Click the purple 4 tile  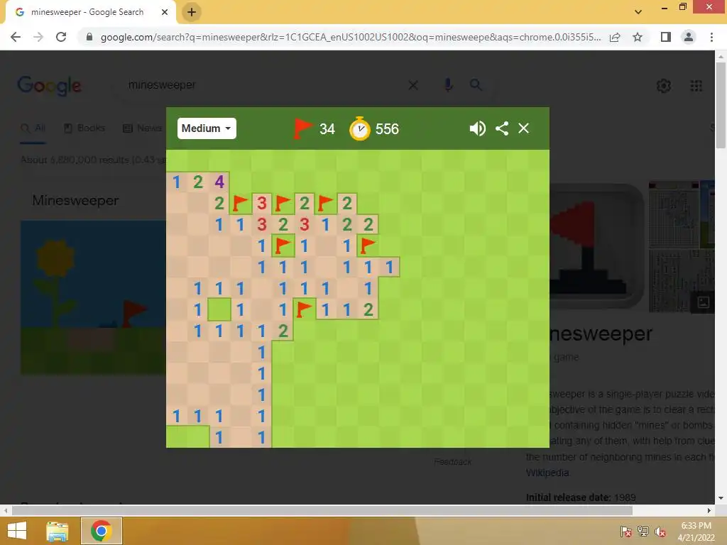(219, 182)
